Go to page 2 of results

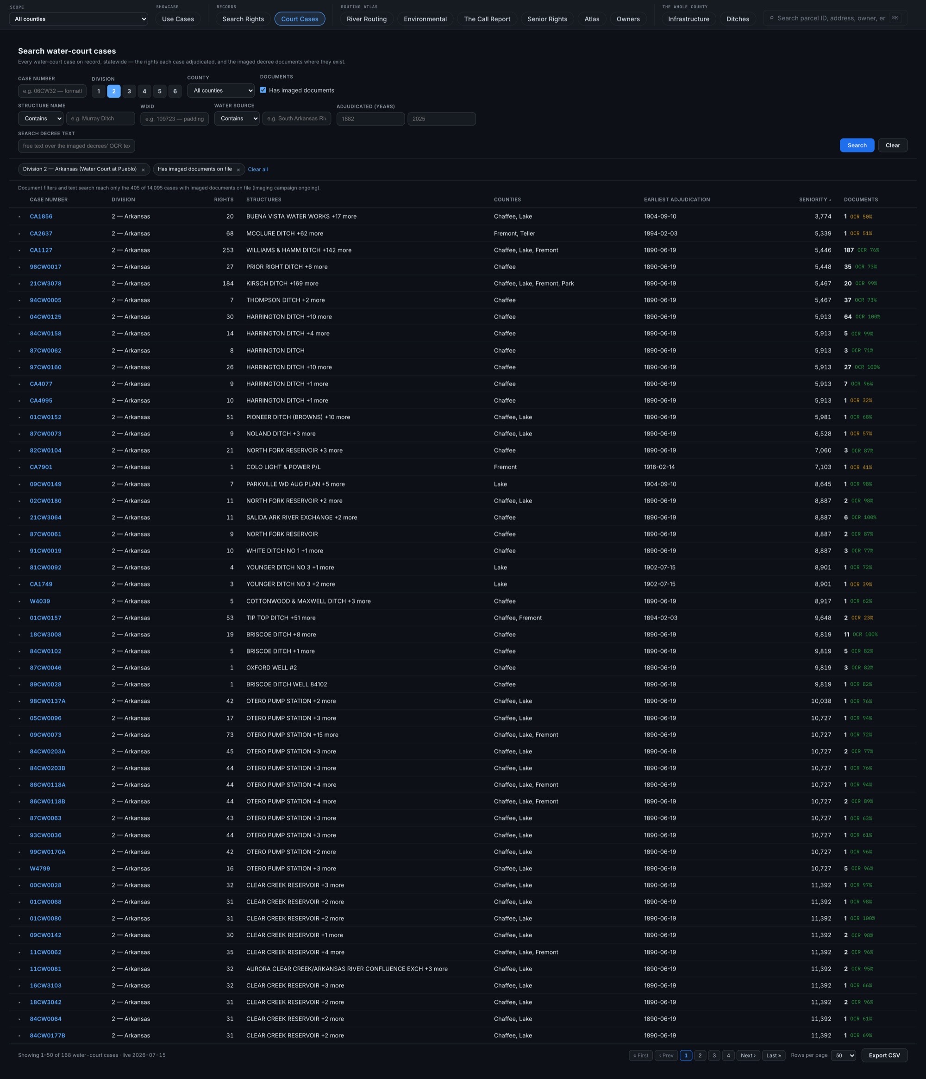700,1055
